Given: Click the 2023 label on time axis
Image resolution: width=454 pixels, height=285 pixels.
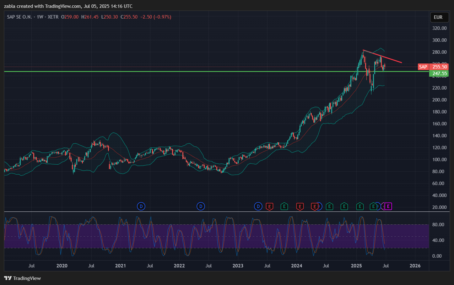Looking at the screenshot, I should pyautogui.click(x=238, y=266).
